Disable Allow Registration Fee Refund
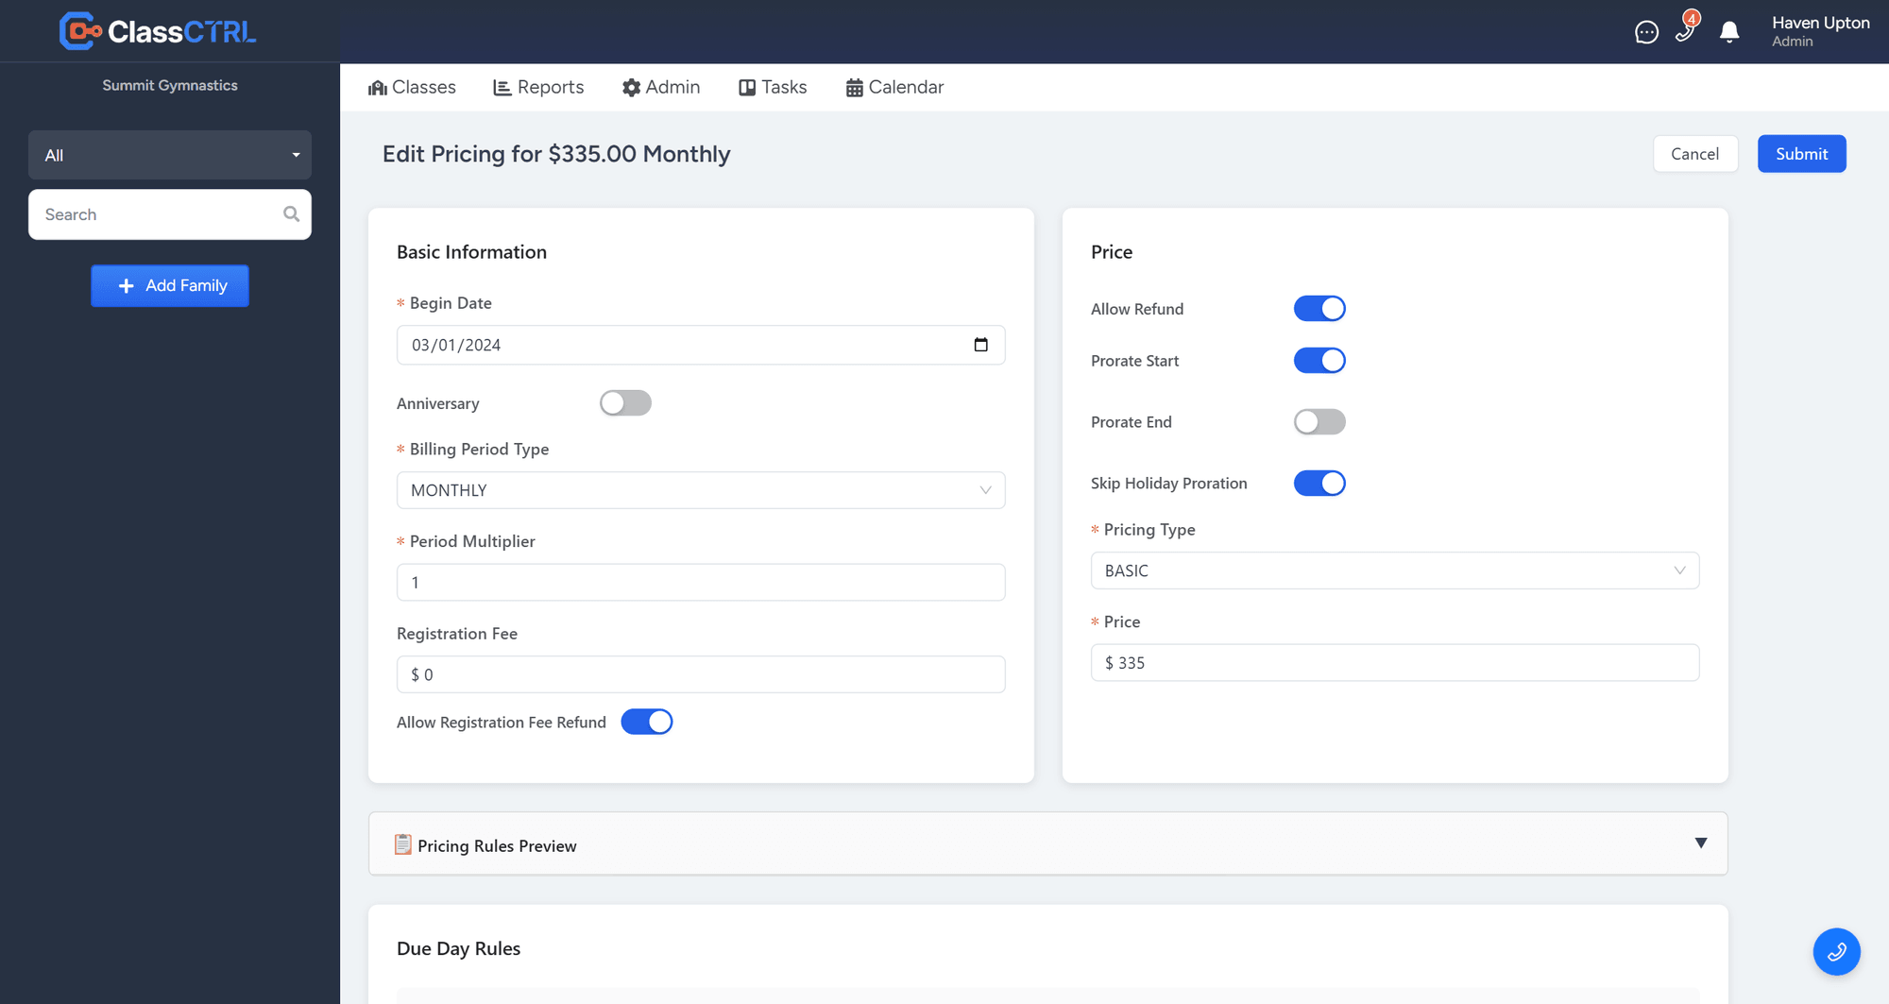The width and height of the screenshot is (1889, 1004). click(x=646, y=723)
